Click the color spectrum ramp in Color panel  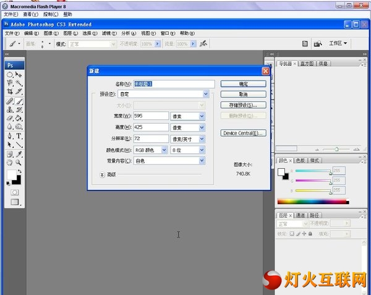(313, 202)
